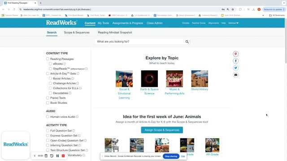Open the 4th Grade animals thumbnail
This screenshot has height=161, width=287.
point(212,145)
